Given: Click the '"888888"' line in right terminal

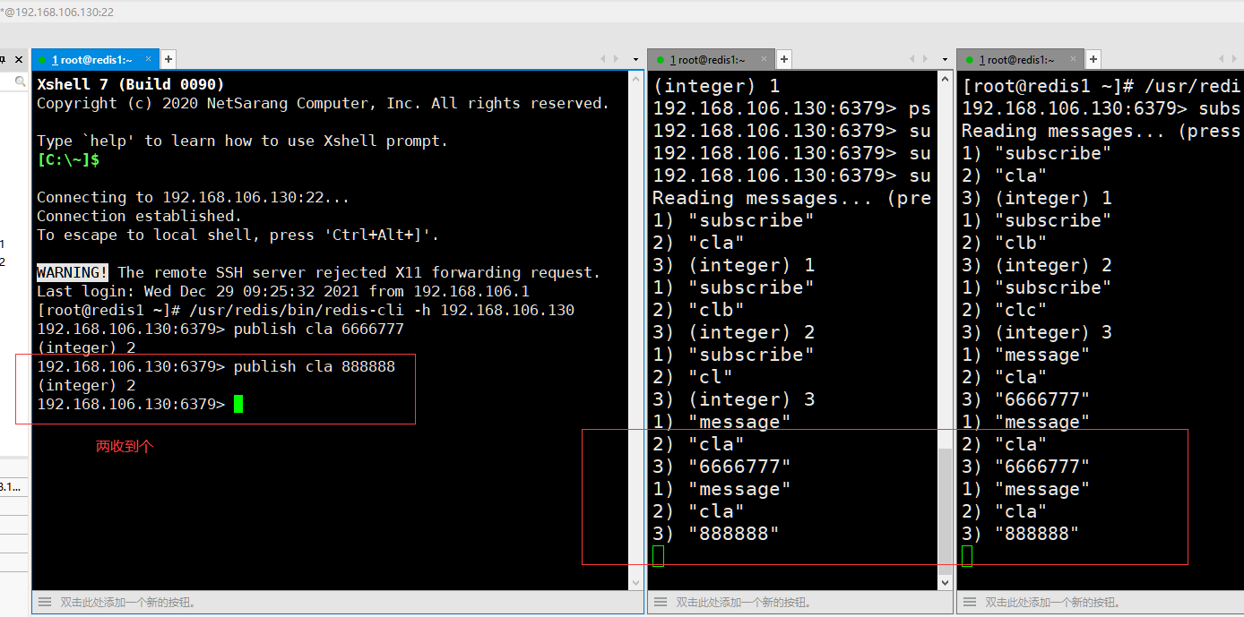Looking at the screenshot, I should [1020, 534].
